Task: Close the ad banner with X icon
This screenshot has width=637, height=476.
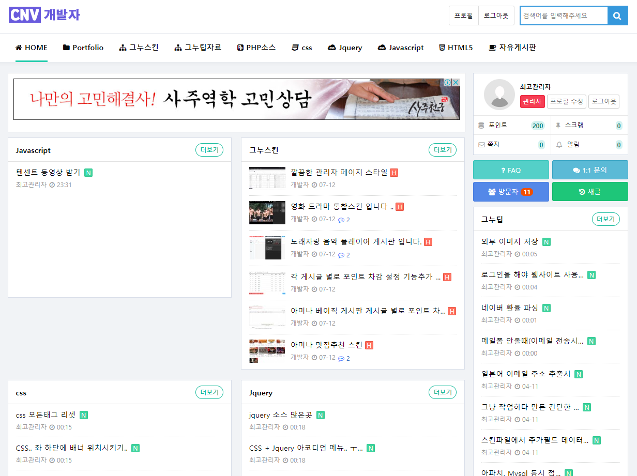Action: [456, 83]
